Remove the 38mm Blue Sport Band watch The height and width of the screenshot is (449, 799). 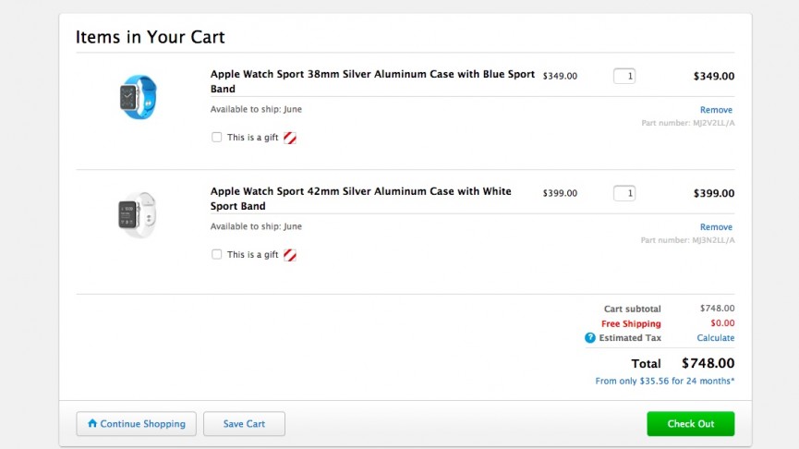[x=716, y=110]
